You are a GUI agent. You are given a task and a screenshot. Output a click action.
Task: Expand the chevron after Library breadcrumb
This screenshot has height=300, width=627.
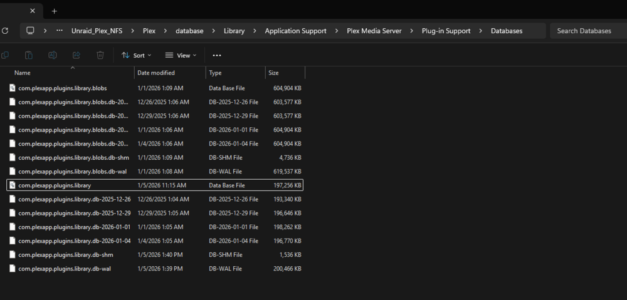255,31
